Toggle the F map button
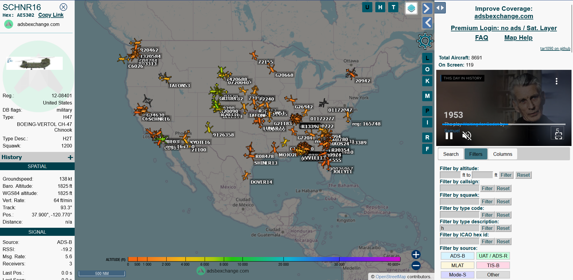This screenshot has width=573, height=280. (427, 149)
